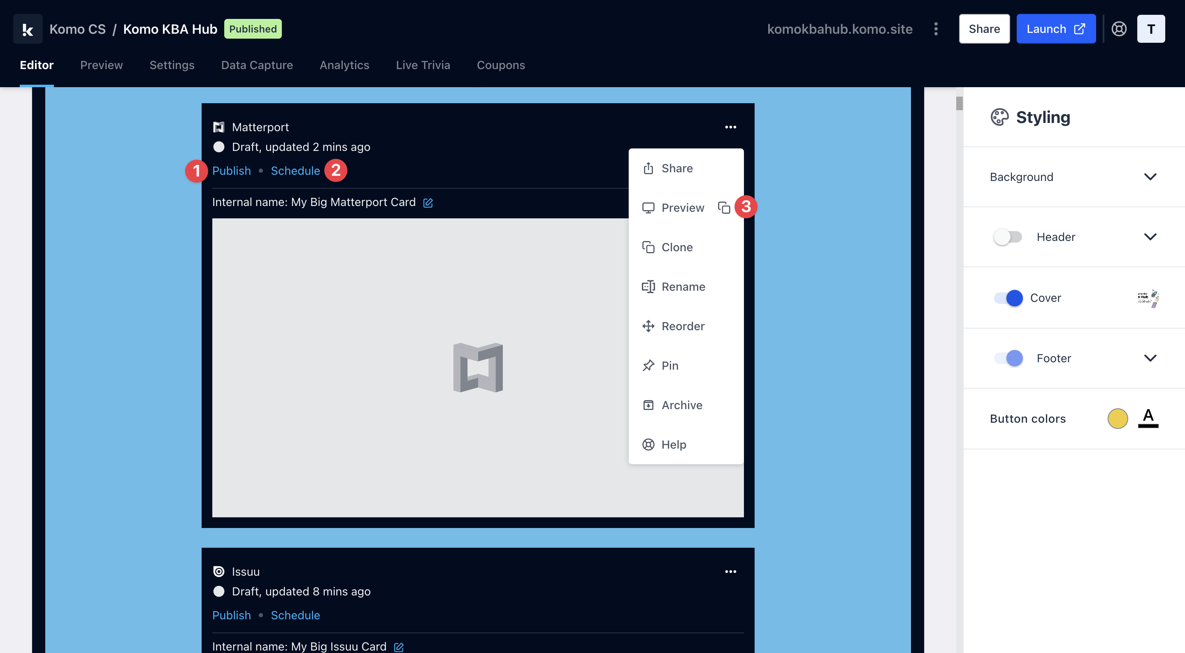The width and height of the screenshot is (1185, 653).
Task: Click the copy preview link icon
Action: (x=724, y=208)
